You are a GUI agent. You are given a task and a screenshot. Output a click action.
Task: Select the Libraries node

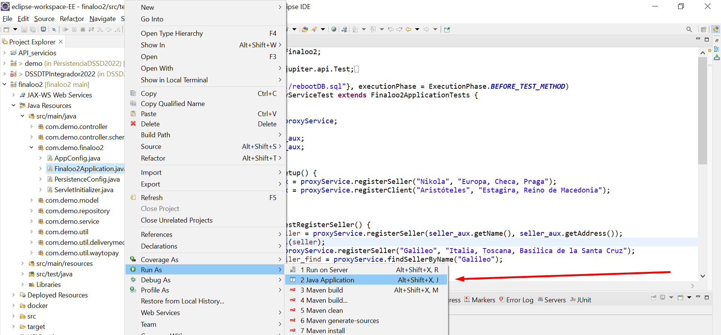click(x=48, y=285)
